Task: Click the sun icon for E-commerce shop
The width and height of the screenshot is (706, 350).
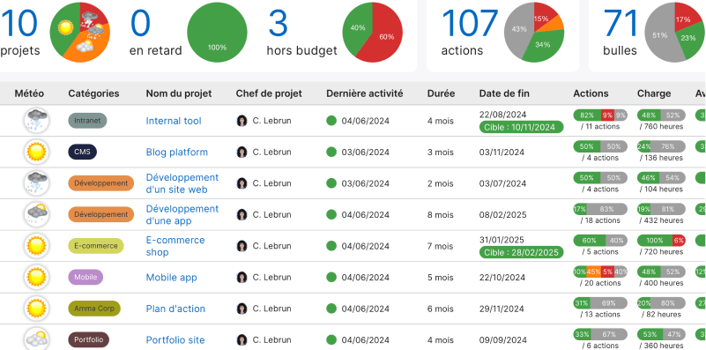Action: click(x=36, y=246)
